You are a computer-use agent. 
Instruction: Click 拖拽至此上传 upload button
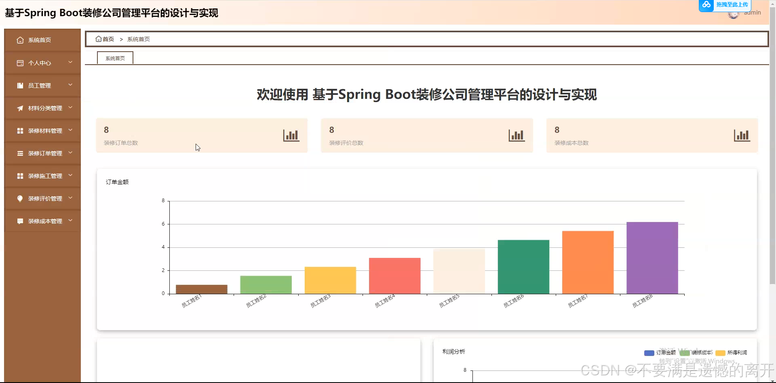[725, 5]
